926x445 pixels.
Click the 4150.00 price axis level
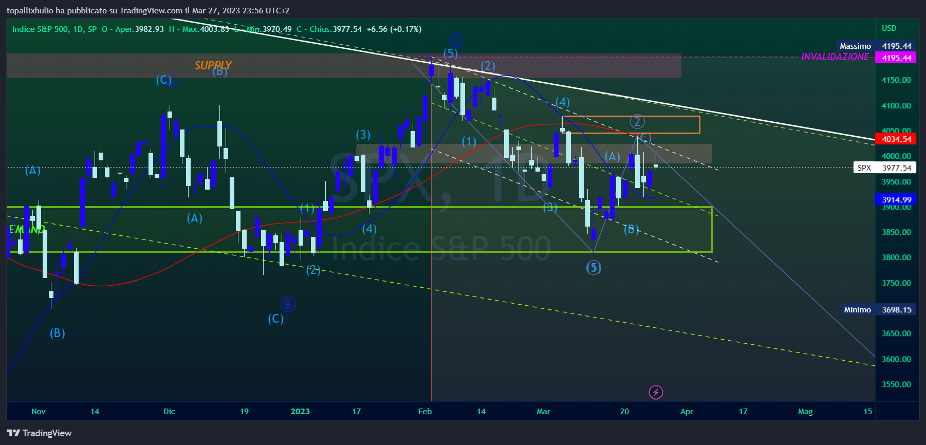pos(896,80)
